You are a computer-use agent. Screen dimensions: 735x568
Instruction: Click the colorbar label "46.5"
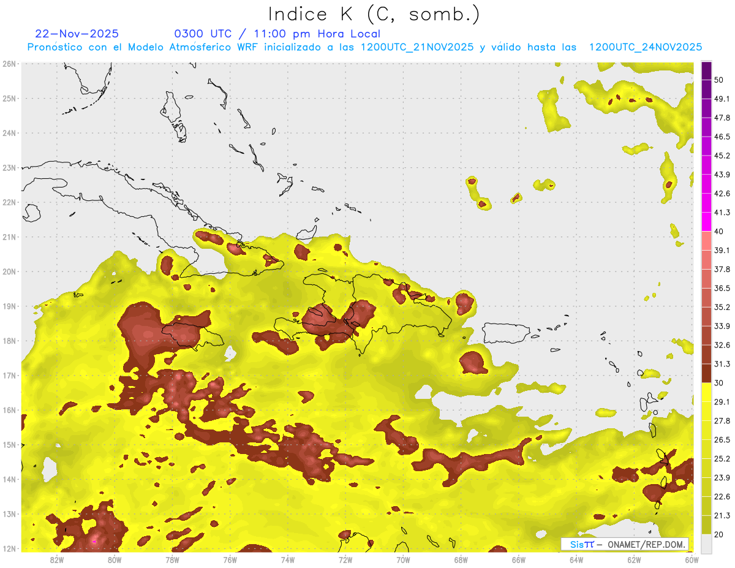722,137
